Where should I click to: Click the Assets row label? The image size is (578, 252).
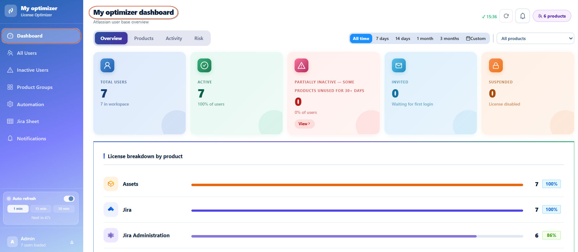[130, 184]
